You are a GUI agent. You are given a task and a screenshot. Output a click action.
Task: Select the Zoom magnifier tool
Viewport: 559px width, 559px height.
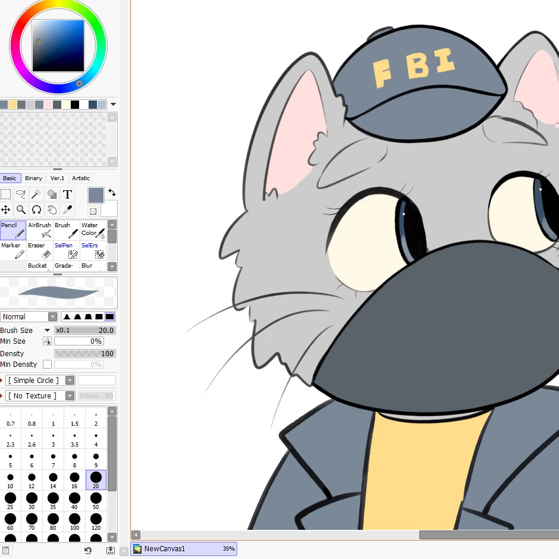pyautogui.click(x=21, y=209)
